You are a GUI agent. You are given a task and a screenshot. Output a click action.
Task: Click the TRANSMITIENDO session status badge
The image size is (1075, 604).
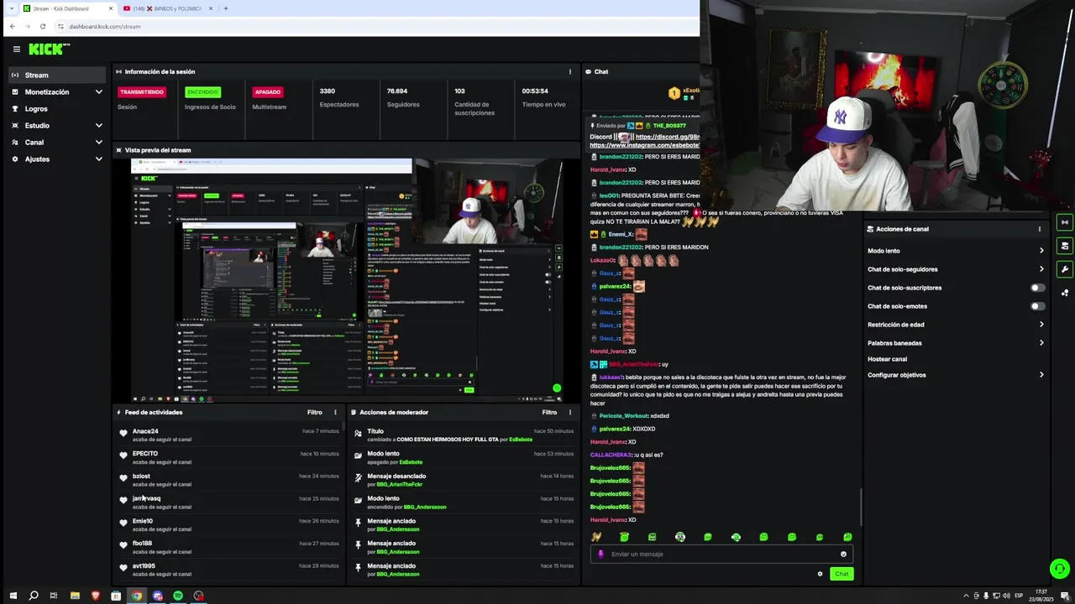pos(141,92)
